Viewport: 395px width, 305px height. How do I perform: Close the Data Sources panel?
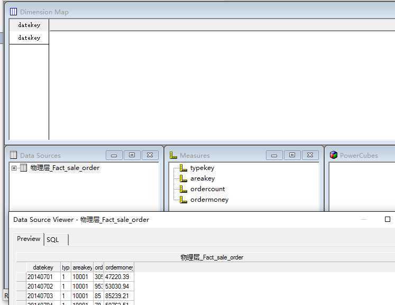(150, 155)
